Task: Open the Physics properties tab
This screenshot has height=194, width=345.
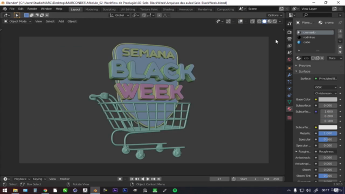Action: point(289,88)
